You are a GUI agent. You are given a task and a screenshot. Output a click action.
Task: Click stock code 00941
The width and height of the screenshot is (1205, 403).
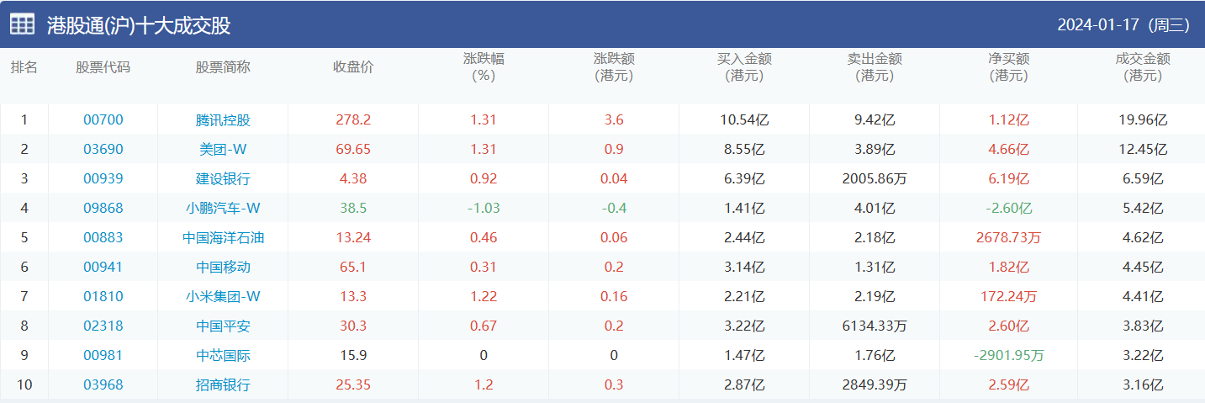click(x=103, y=267)
